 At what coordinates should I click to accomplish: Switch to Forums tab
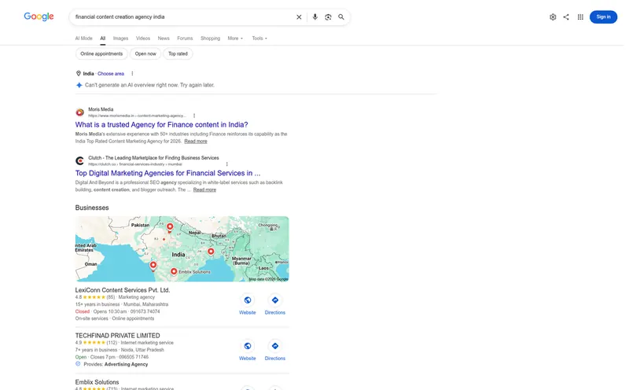pyautogui.click(x=185, y=38)
